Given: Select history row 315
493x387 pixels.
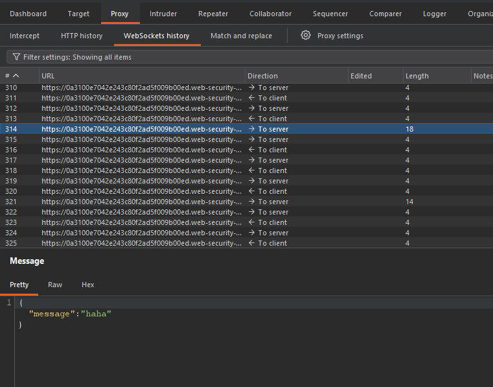Looking at the screenshot, I should (246, 139).
